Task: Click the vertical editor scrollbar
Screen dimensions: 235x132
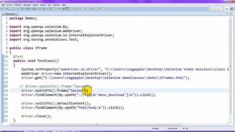Action: (x=230, y=66)
